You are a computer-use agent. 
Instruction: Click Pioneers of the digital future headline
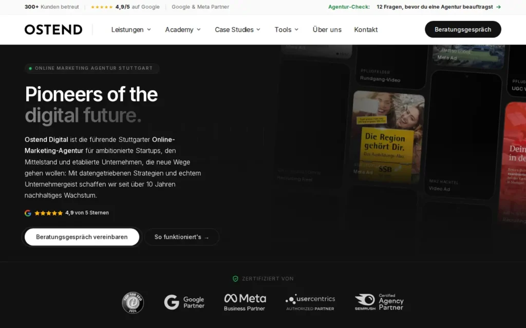point(91,105)
